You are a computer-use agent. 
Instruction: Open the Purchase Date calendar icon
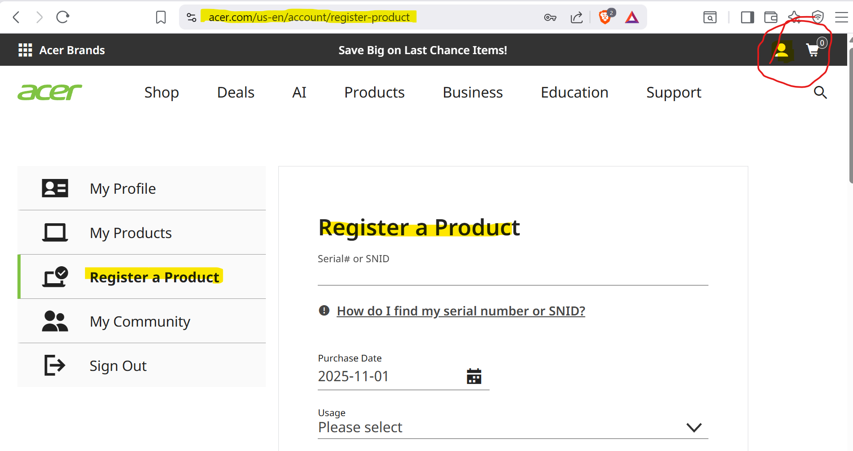[x=474, y=376]
